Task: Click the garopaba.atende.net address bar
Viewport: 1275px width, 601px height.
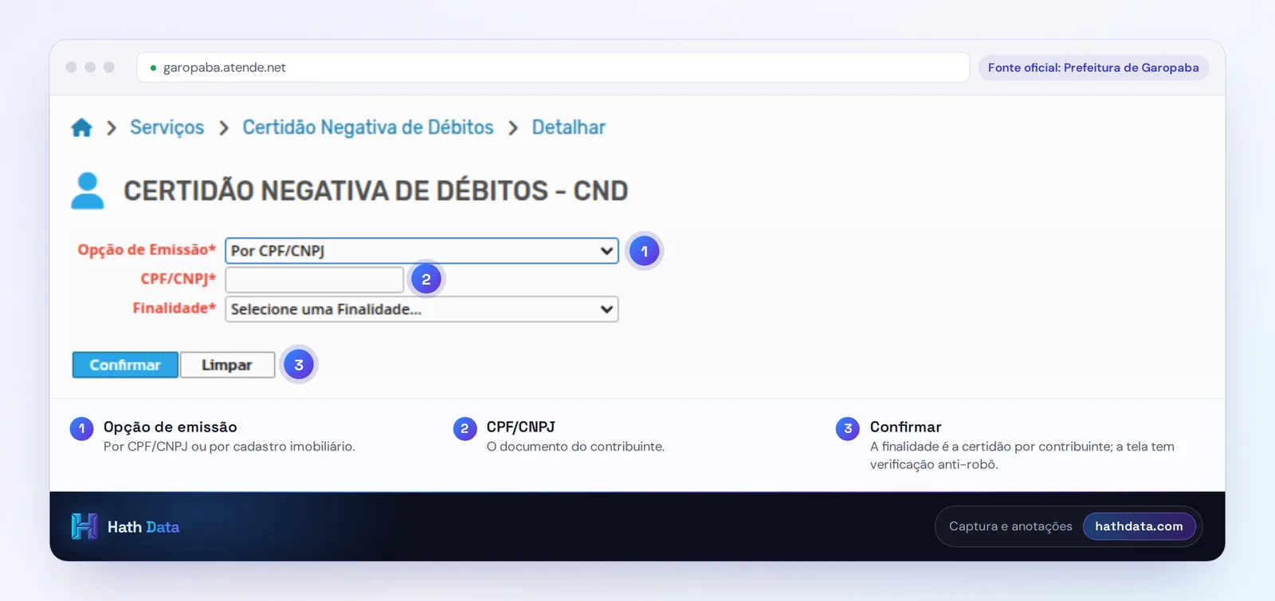Action: 553,68
